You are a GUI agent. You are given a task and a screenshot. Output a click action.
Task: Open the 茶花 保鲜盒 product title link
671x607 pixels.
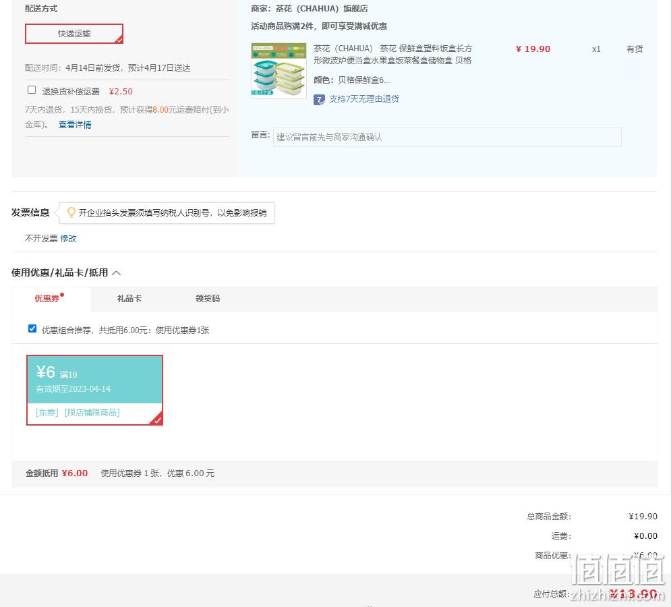coord(392,55)
